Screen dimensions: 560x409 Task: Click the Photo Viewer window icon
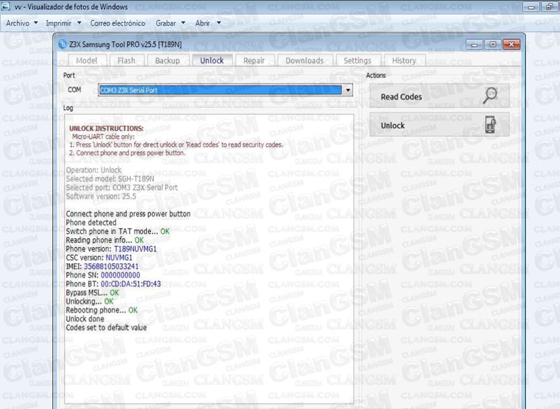click(5, 6)
